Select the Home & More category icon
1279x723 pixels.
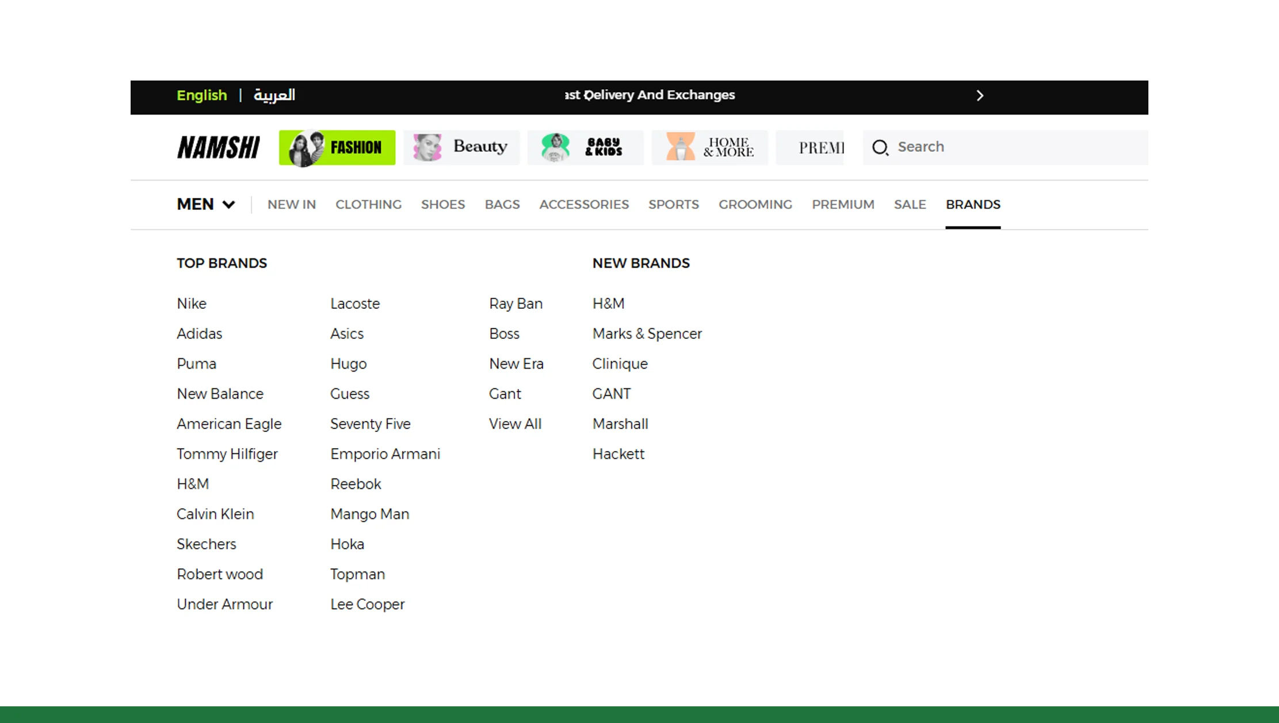(x=709, y=147)
